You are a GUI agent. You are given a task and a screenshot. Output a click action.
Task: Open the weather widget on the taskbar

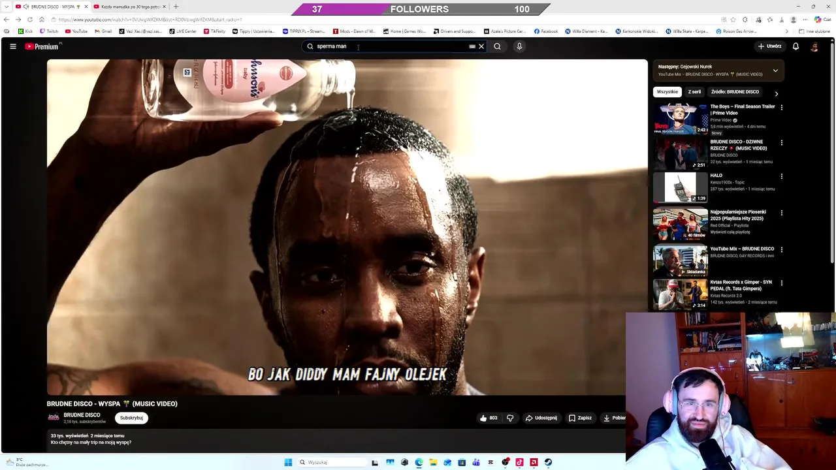26,462
